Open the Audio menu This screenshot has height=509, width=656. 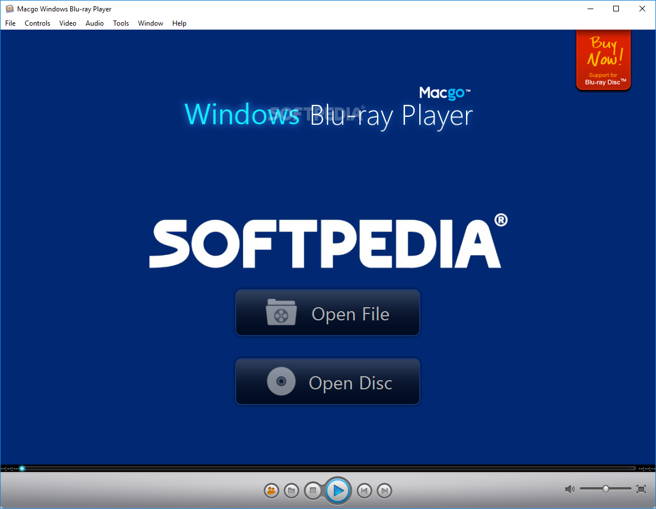[x=95, y=23]
